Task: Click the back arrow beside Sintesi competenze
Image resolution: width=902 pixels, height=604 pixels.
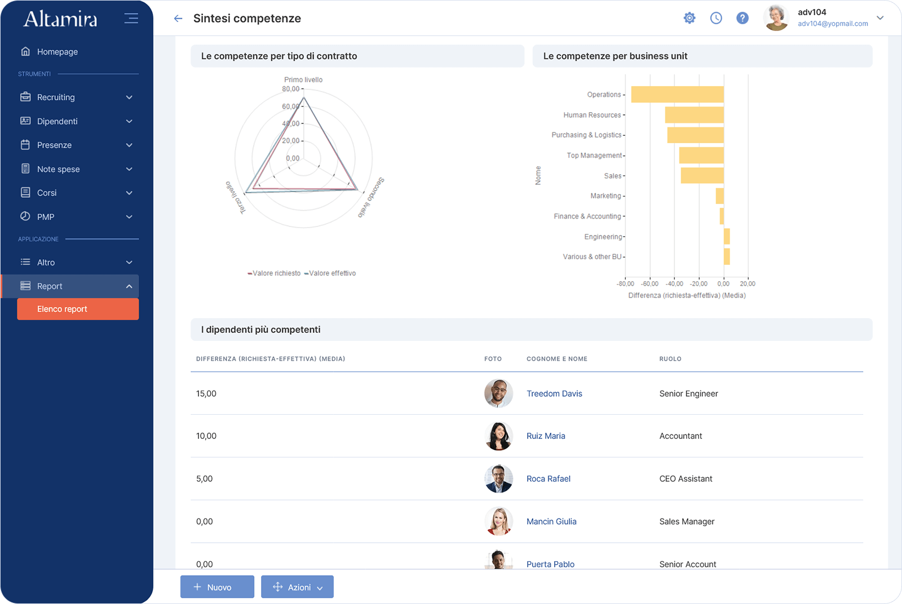Action: tap(178, 19)
